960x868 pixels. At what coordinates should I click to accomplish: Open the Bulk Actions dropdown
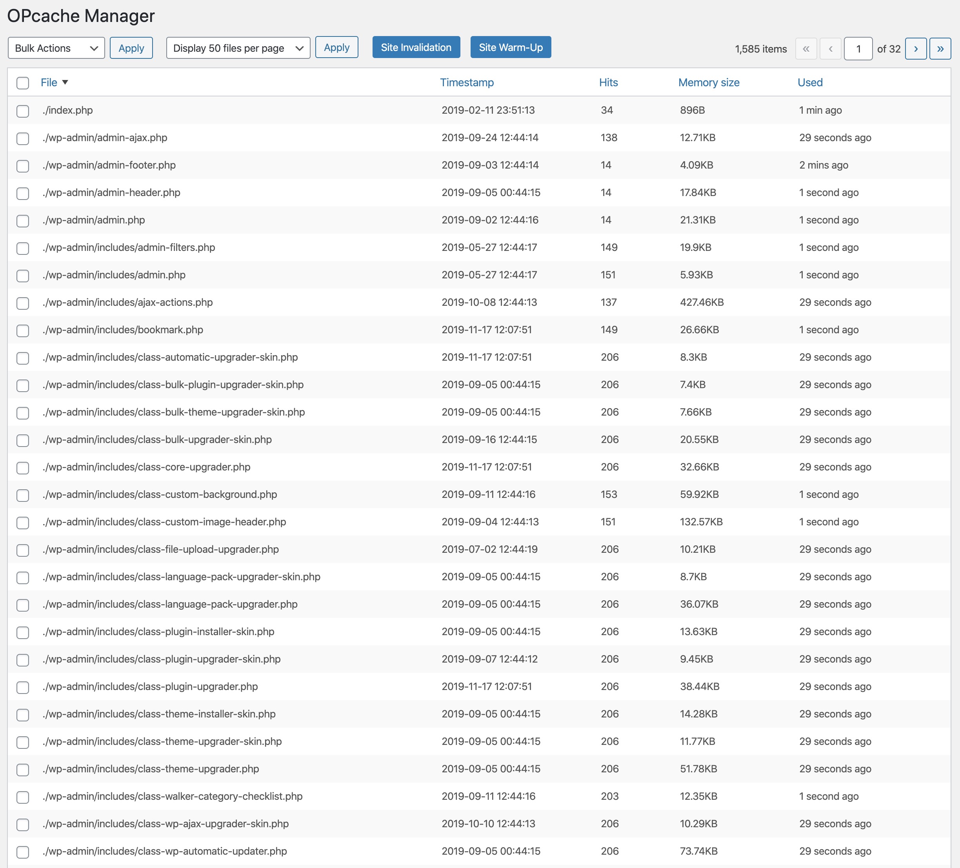[56, 48]
